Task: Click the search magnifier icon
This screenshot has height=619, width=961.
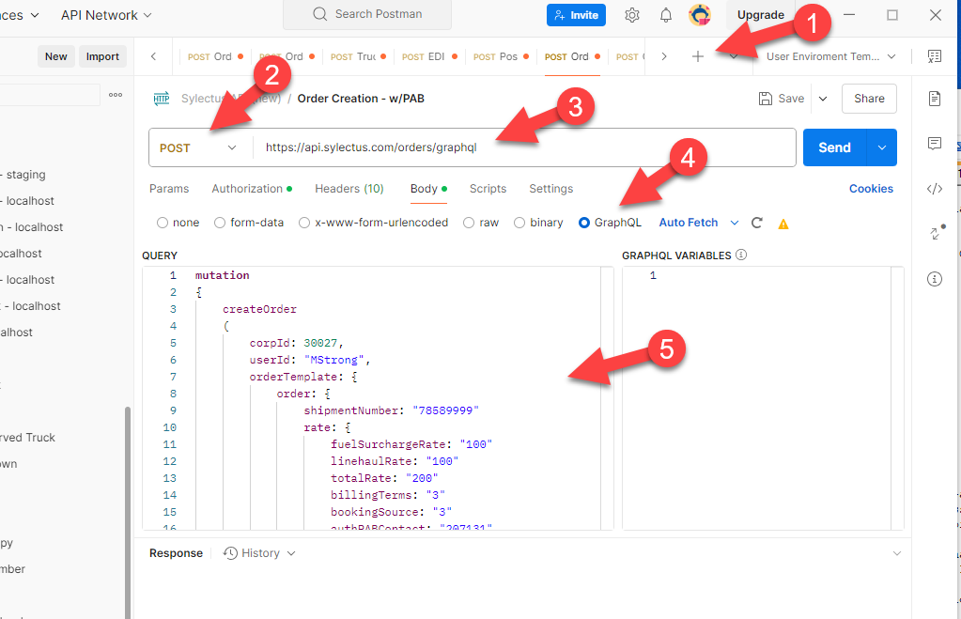Action: coord(319,14)
